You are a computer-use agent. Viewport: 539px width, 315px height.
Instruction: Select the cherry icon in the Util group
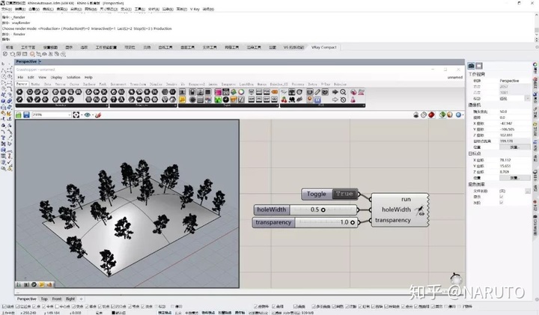coord(284,100)
